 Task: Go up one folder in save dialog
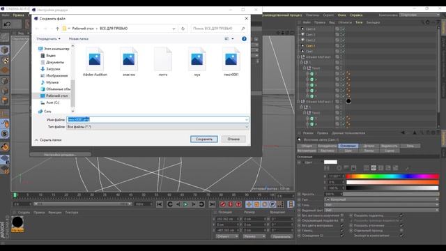[57, 29]
